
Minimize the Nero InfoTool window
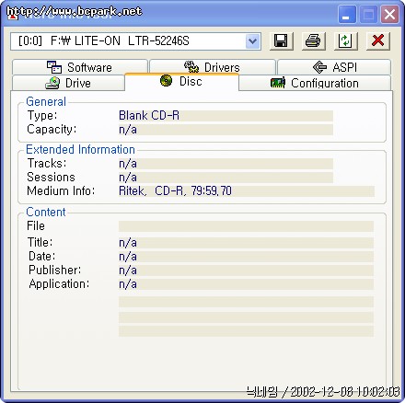point(347,15)
